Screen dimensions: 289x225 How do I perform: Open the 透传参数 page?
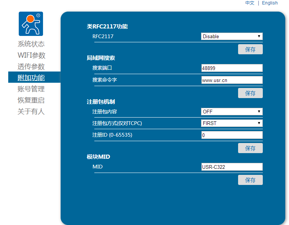tap(31, 66)
